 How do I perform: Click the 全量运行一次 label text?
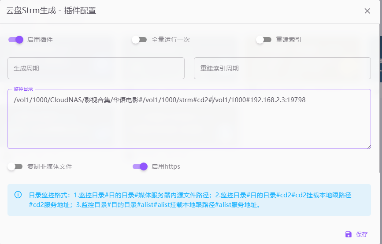171,40
